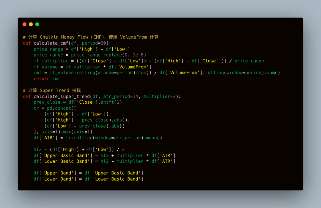
Task: Click the mf_volume assignment variable
Action: click(x=46, y=67)
